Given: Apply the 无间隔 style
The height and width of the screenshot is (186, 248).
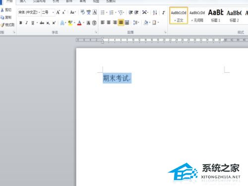Looking at the screenshot, I should (197, 16).
